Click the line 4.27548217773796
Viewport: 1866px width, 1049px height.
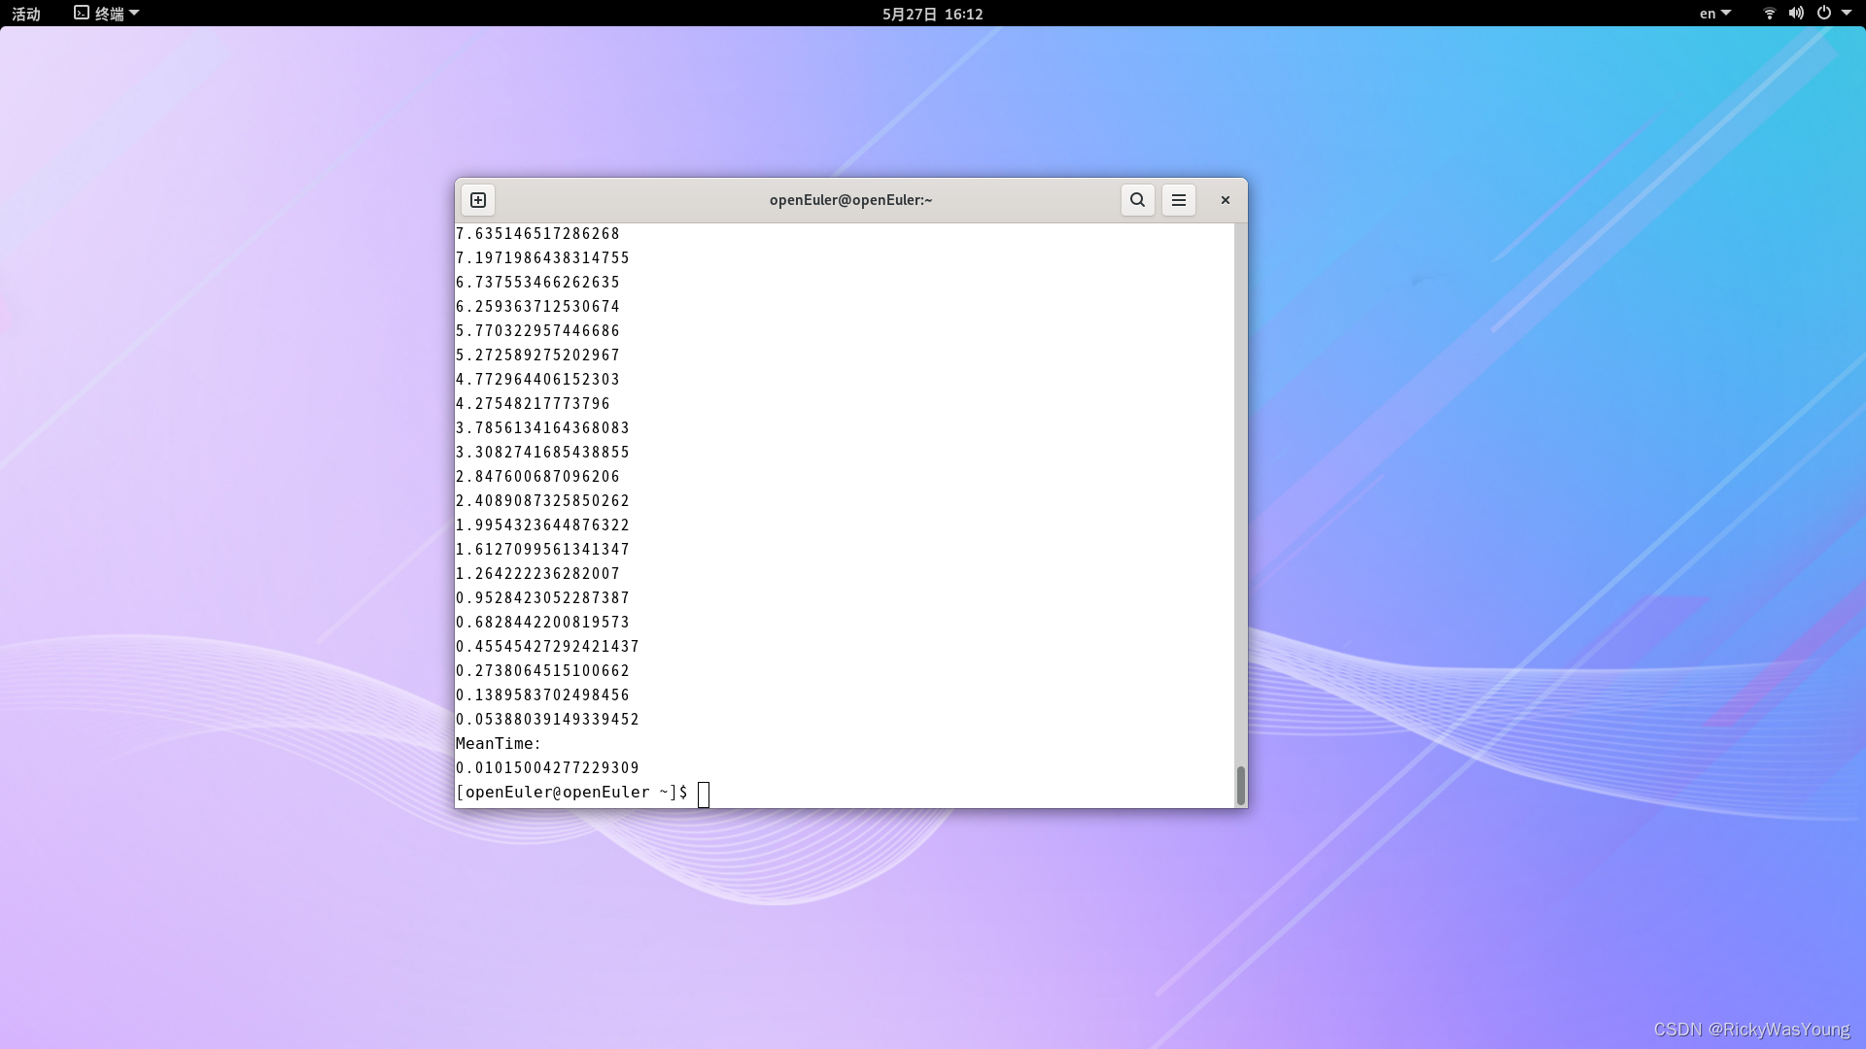533,403
